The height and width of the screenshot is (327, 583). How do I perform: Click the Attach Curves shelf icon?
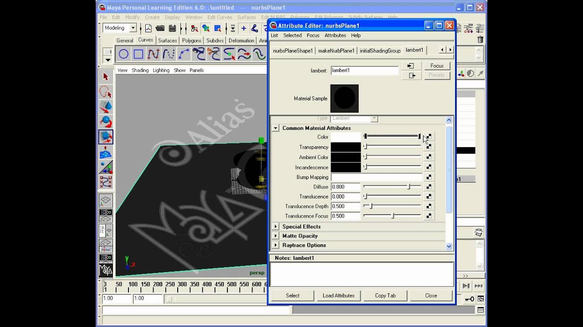[199, 54]
